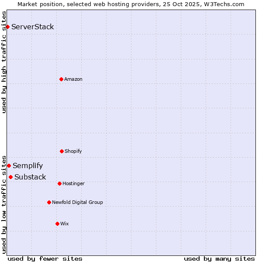Select the Newfold Digital Group data point
Image resolution: width=262 pixels, height=262 pixels.
[49, 202]
